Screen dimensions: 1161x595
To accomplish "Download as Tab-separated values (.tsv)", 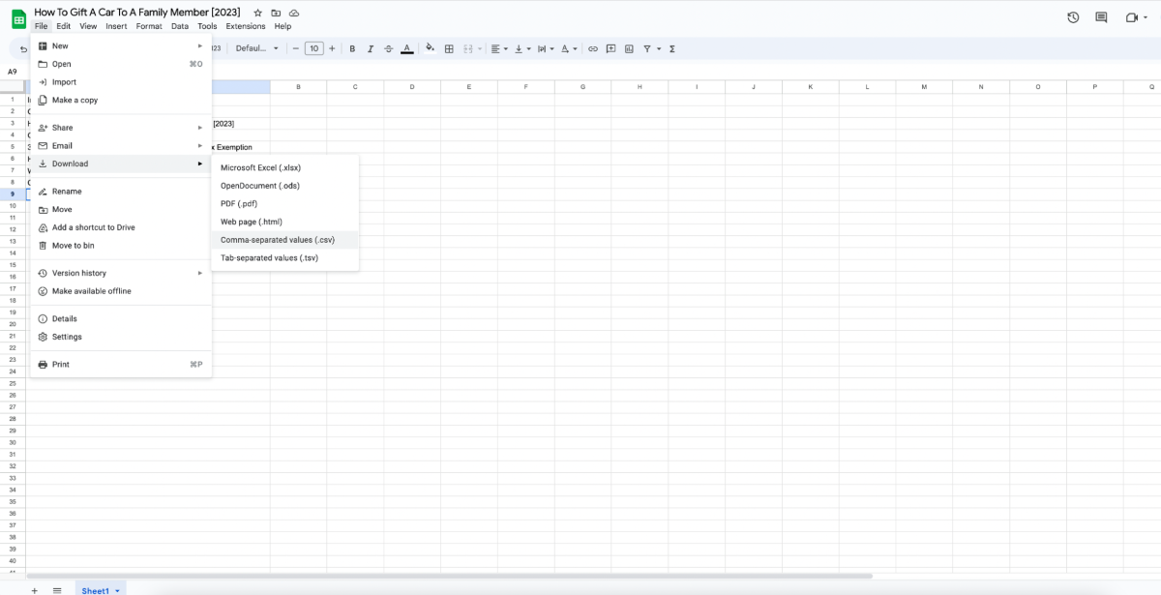I will [285, 258].
